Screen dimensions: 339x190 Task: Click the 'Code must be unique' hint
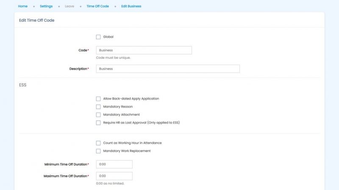pyautogui.click(x=113, y=58)
